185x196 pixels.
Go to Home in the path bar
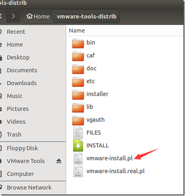pos(38,16)
